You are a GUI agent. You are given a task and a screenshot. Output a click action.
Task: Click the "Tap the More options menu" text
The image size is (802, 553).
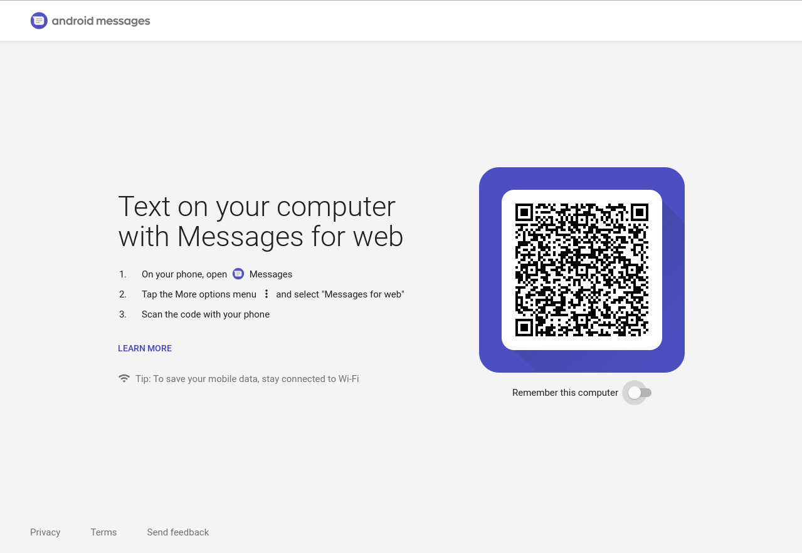click(x=199, y=294)
